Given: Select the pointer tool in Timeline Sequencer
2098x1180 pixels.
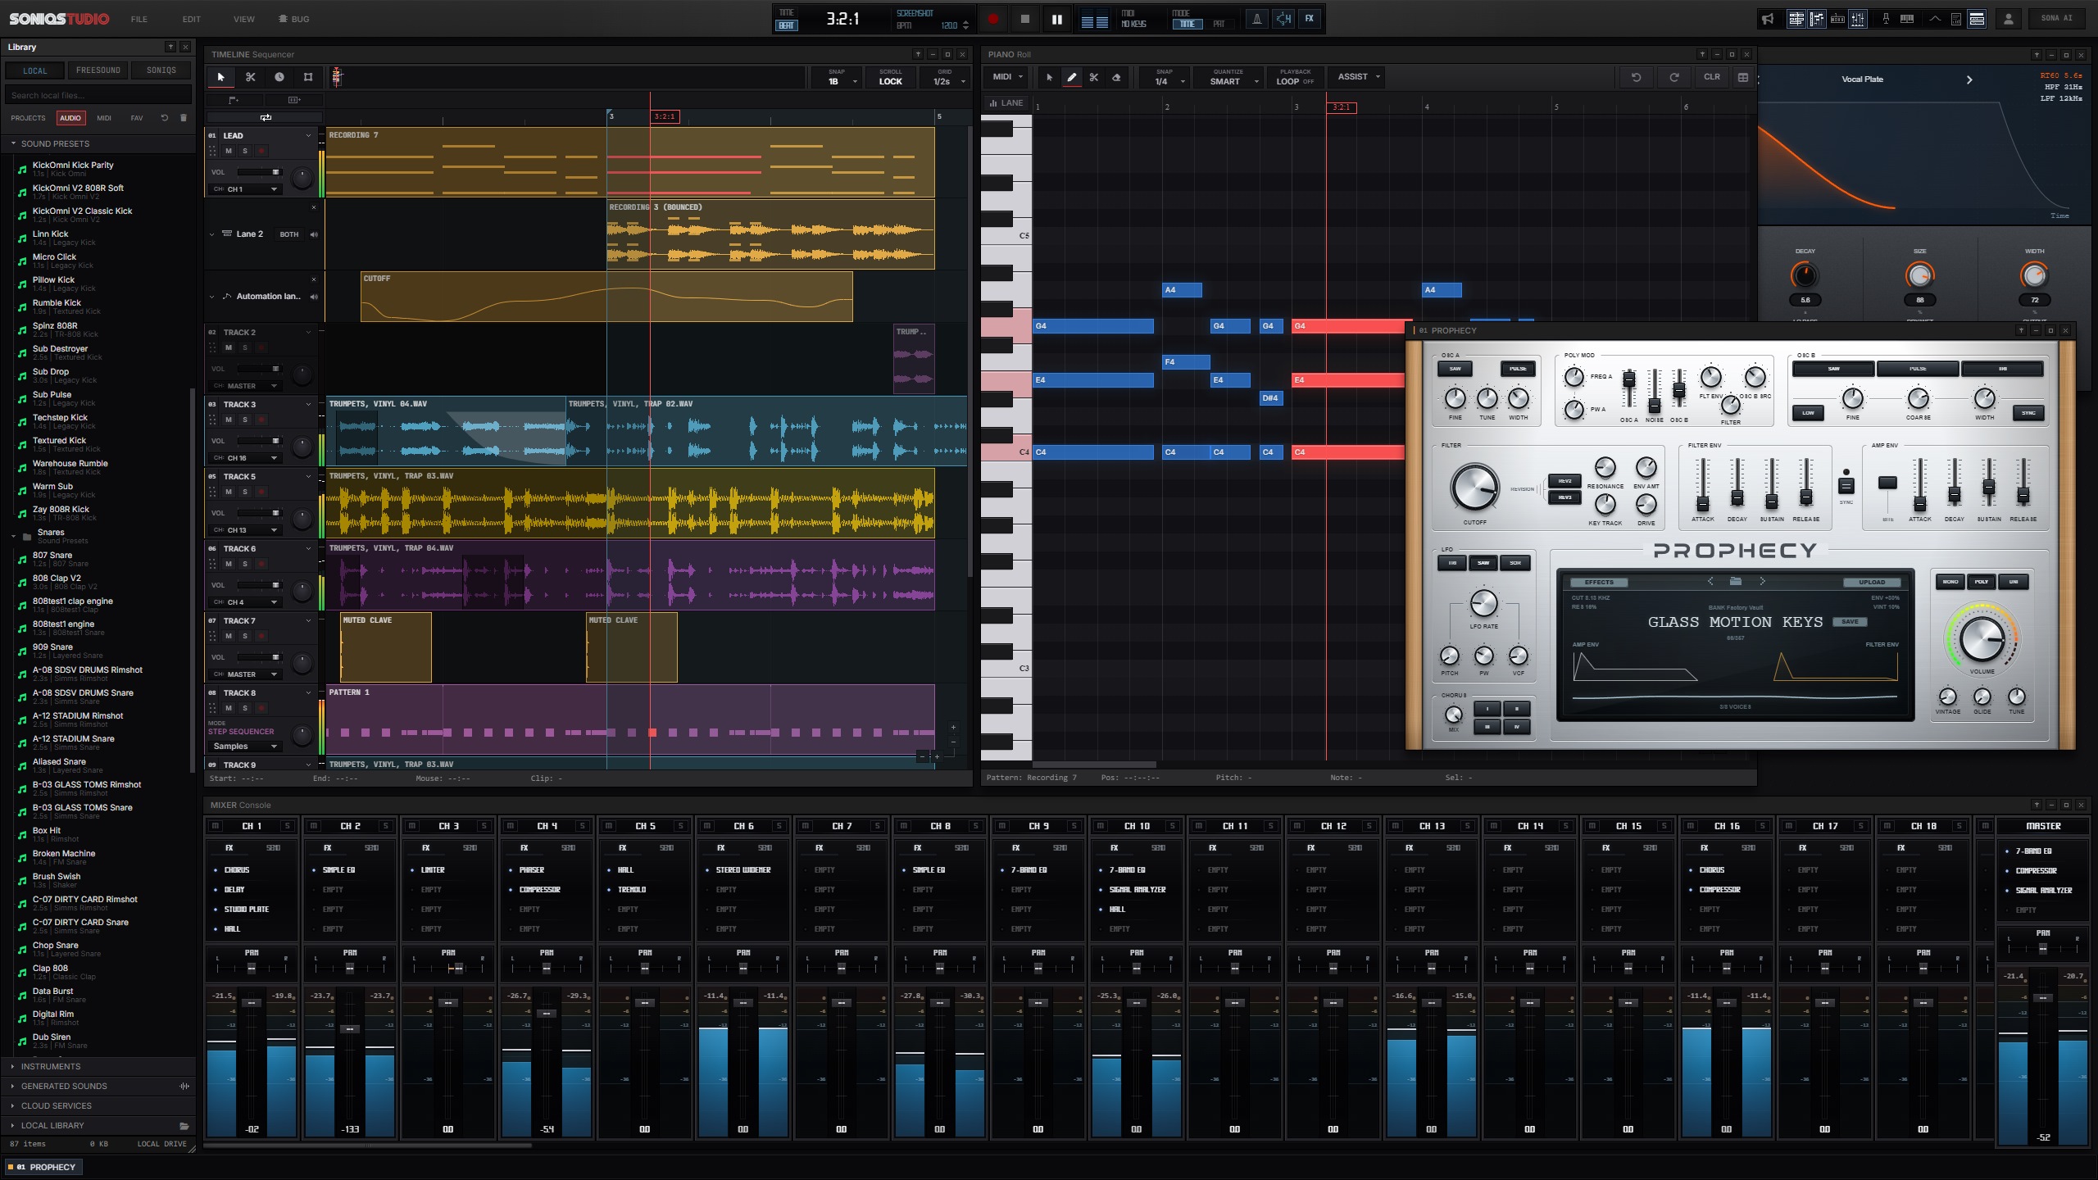Looking at the screenshot, I should 220,77.
